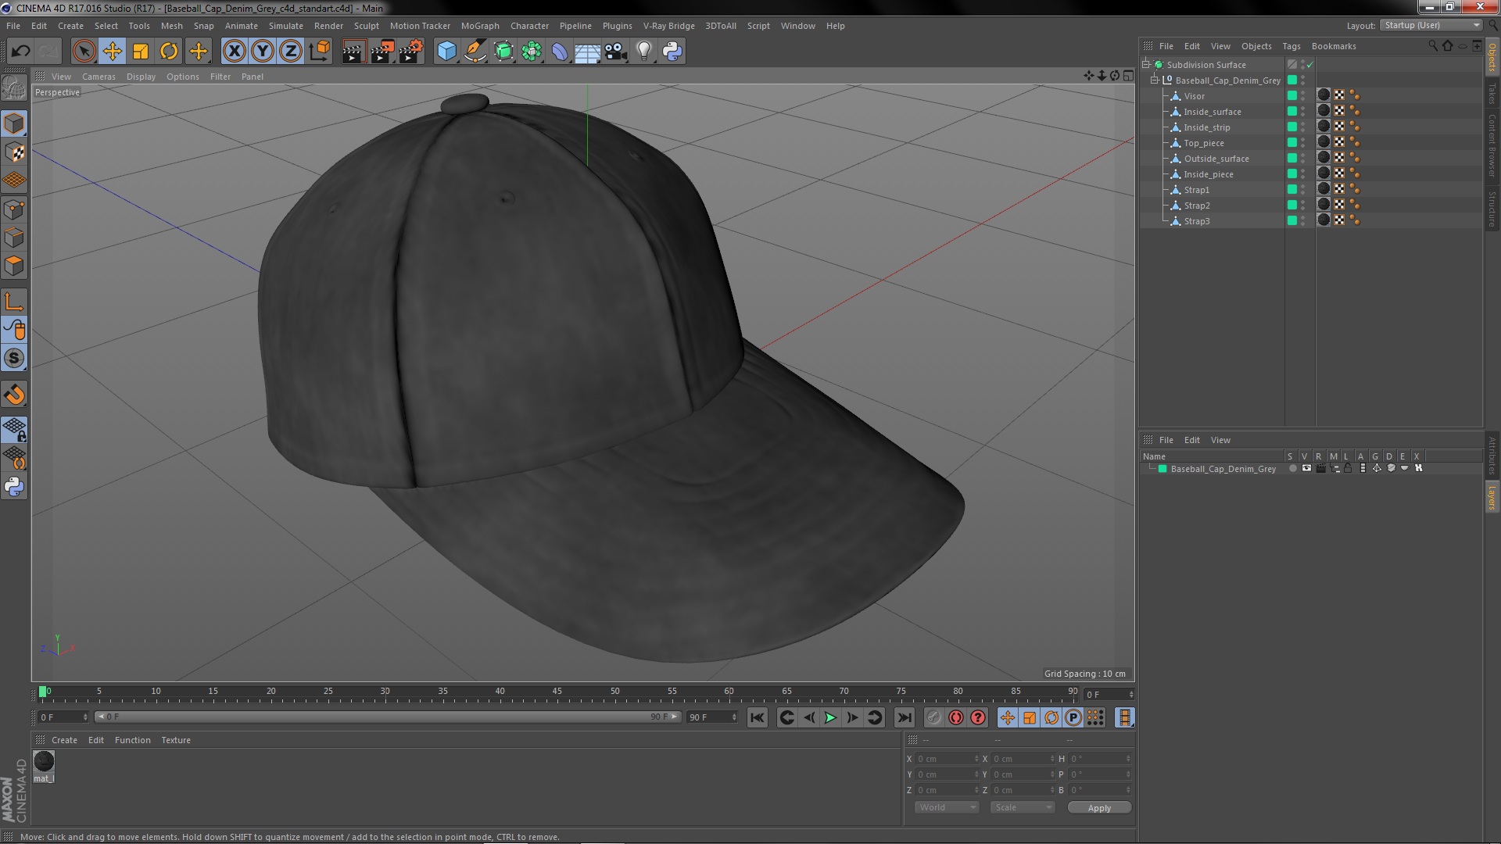Screen dimensions: 1501x844
Task: Toggle Y axis lock
Action: coord(263,52)
